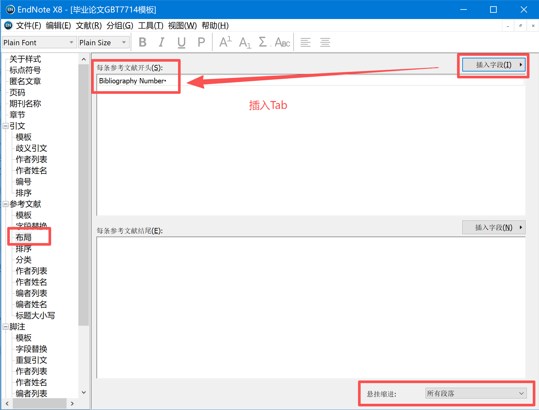Select 标题大小写 under 参考文献
539x410 pixels.
coord(35,316)
